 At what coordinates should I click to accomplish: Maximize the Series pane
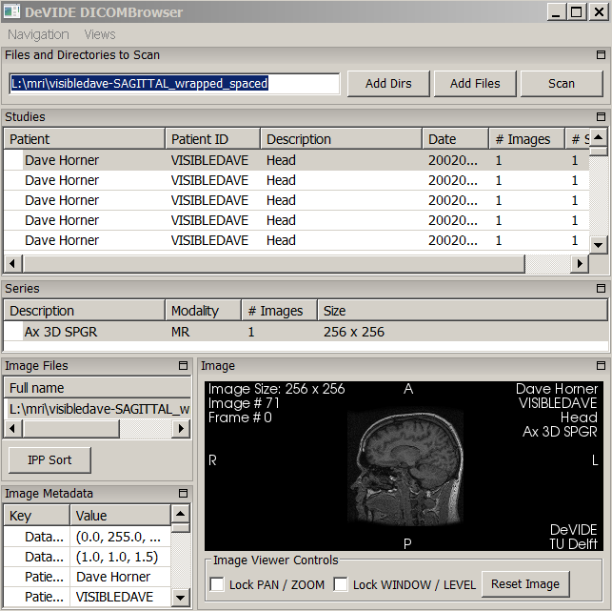click(601, 288)
